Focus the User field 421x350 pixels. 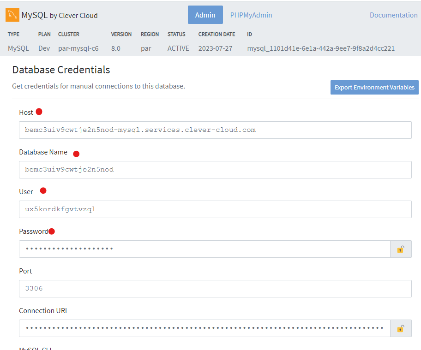pos(215,209)
